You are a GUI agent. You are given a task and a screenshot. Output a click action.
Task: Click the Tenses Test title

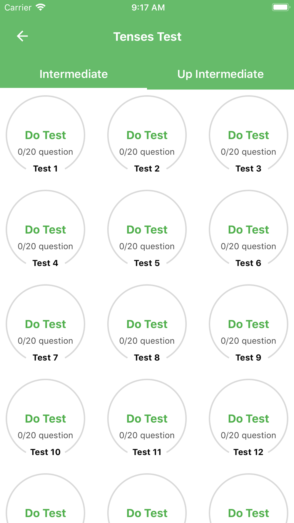pyautogui.click(x=147, y=37)
